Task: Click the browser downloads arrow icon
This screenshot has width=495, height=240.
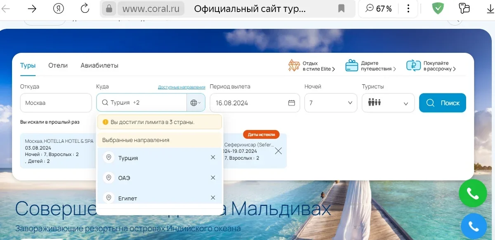Action: (490, 9)
